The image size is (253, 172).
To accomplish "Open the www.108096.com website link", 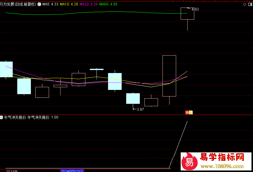I will (222, 166).
